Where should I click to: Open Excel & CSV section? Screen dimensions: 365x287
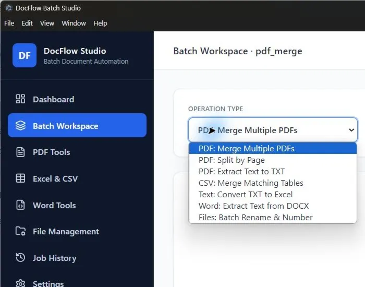coord(77,178)
